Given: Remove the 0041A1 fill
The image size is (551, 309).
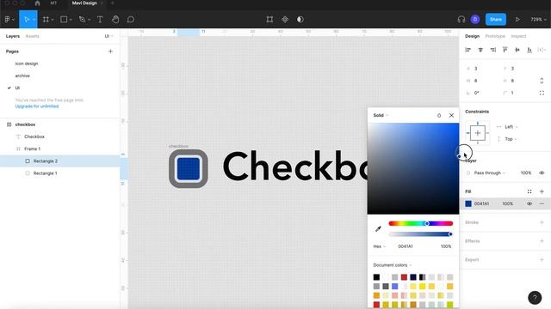Looking at the screenshot, I should pos(542,203).
